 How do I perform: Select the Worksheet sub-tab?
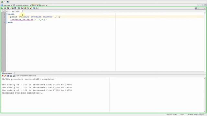5,11
